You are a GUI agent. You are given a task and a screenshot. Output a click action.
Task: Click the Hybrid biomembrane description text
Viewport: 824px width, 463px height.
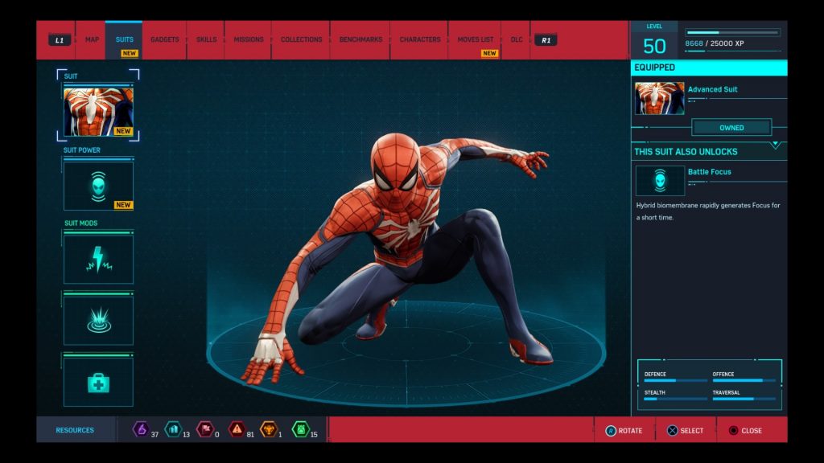point(708,211)
